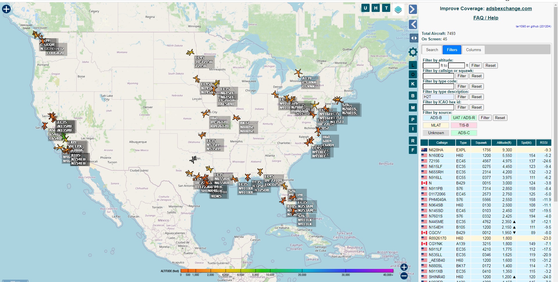Click the T button on the map

pos(386,8)
